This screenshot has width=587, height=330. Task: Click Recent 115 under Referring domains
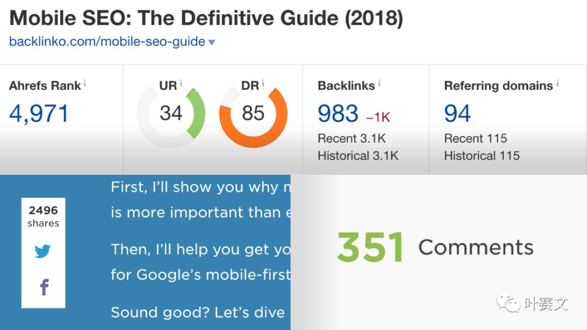click(x=476, y=138)
